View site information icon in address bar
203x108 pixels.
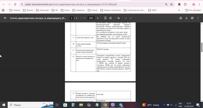pyautogui.click(x=22, y=4)
